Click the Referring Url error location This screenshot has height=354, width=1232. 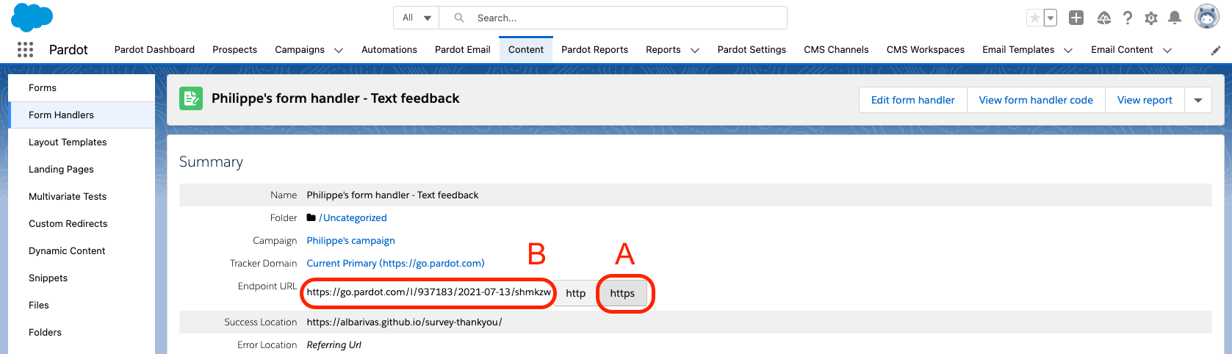tap(334, 344)
